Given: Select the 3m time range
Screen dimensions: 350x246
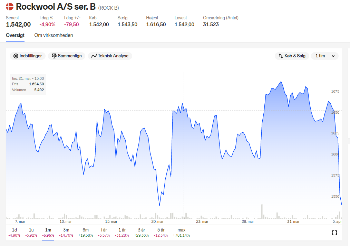Looking at the screenshot, I should [66, 233].
